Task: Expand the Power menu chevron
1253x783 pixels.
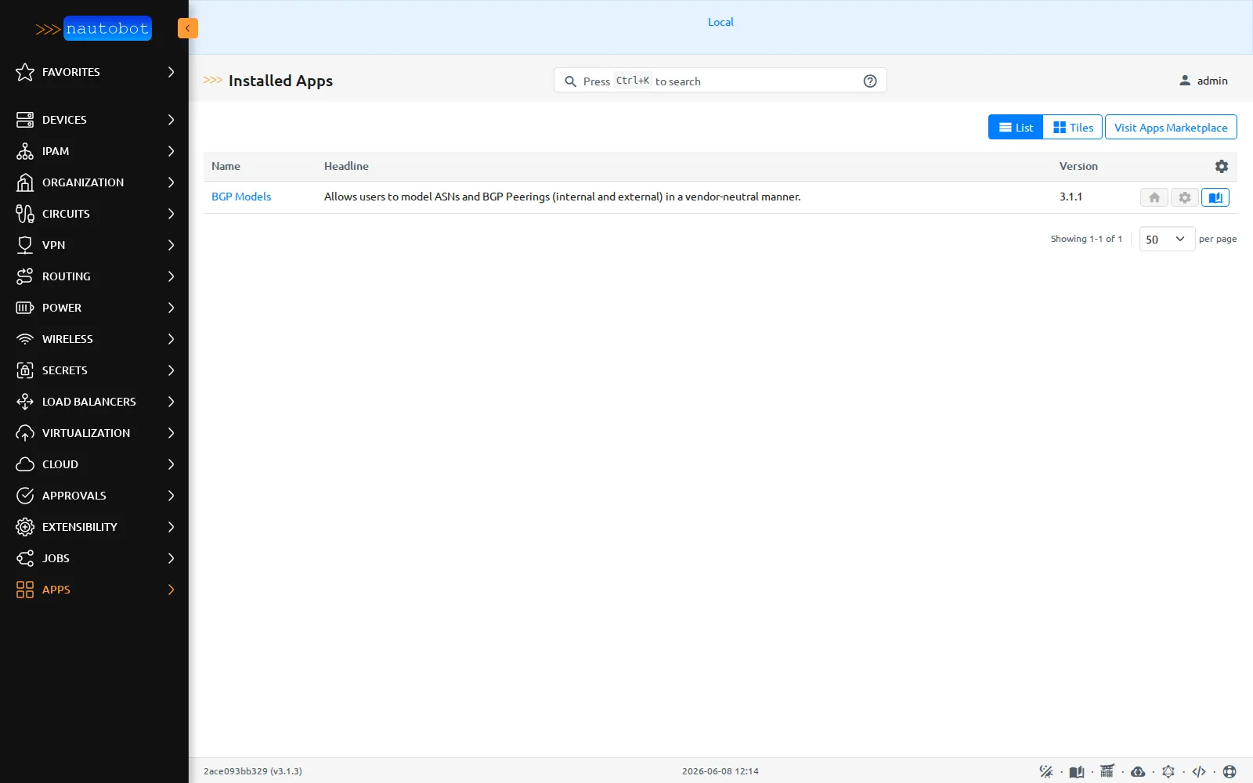Action: point(171,308)
